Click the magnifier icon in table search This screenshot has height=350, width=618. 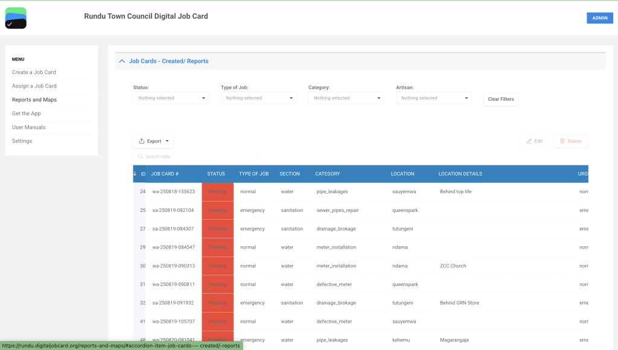coord(140,157)
